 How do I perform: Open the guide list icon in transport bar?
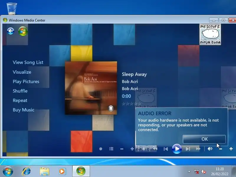(112, 149)
